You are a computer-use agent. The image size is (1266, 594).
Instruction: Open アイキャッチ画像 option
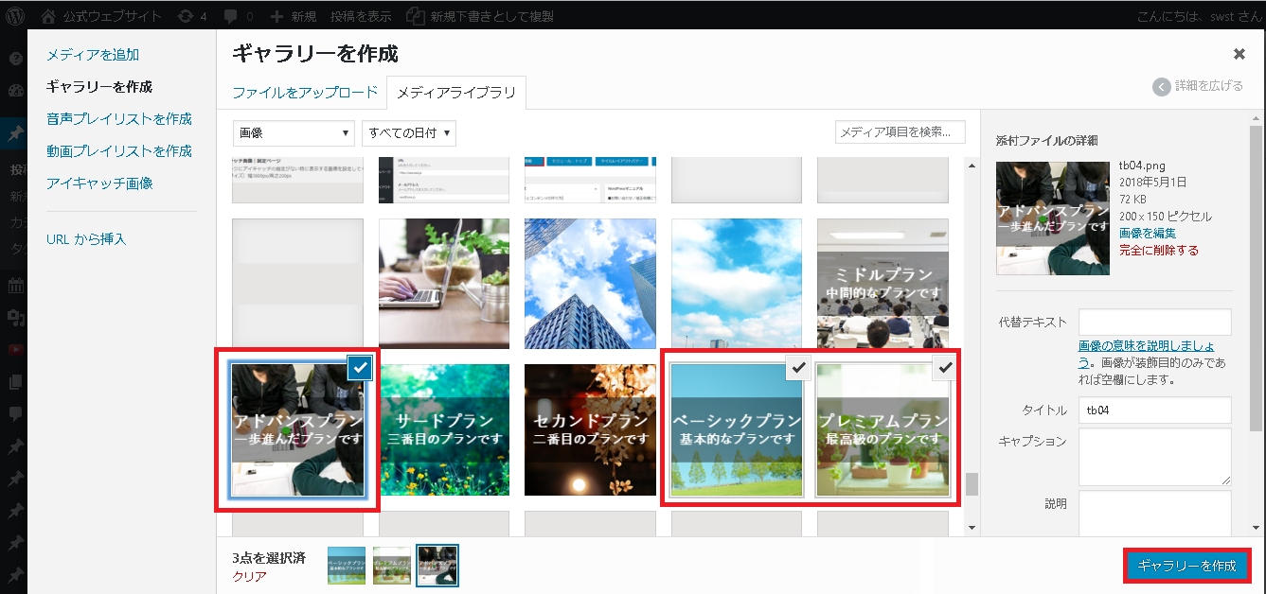[99, 183]
